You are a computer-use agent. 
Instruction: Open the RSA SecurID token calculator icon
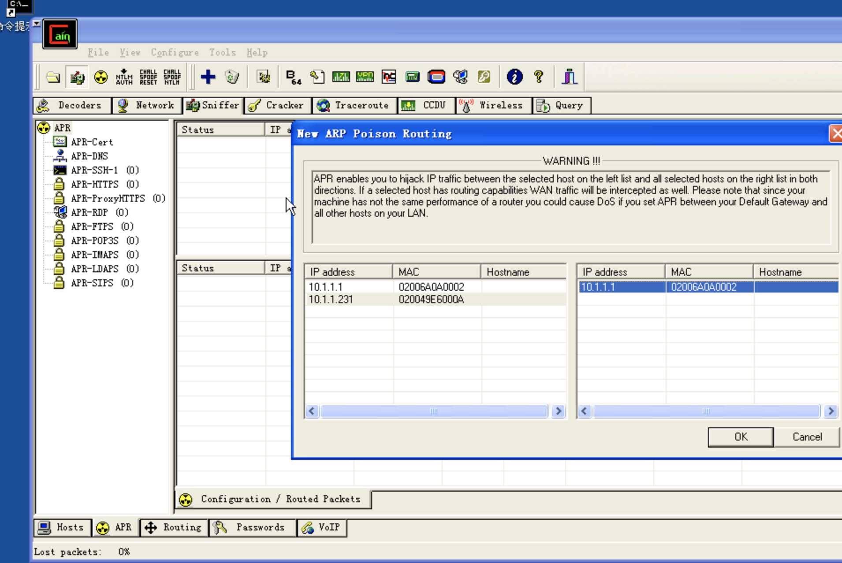[436, 77]
